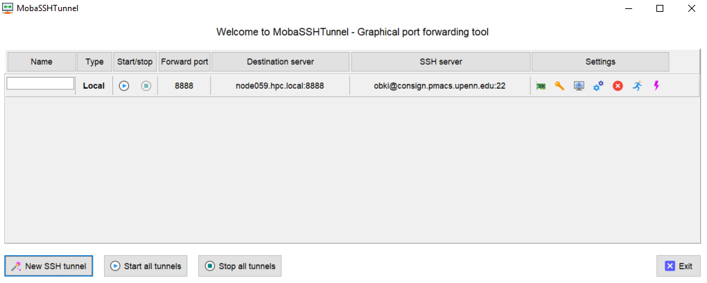The width and height of the screenshot is (707, 283).
Task: Delete the tunnel with red X icon
Action: tap(618, 86)
